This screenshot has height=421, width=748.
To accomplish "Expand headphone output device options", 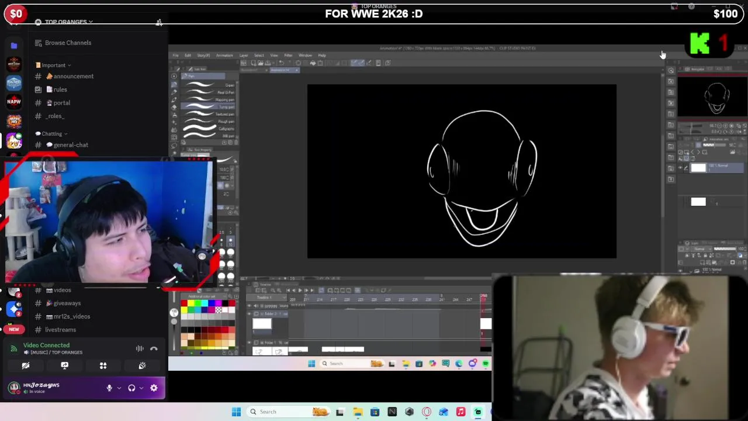I will coord(141,388).
